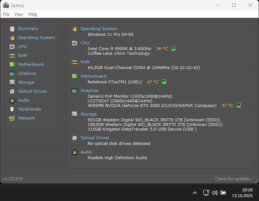
Task: Click the GPU temperature status indicator
Action: tap(239, 106)
